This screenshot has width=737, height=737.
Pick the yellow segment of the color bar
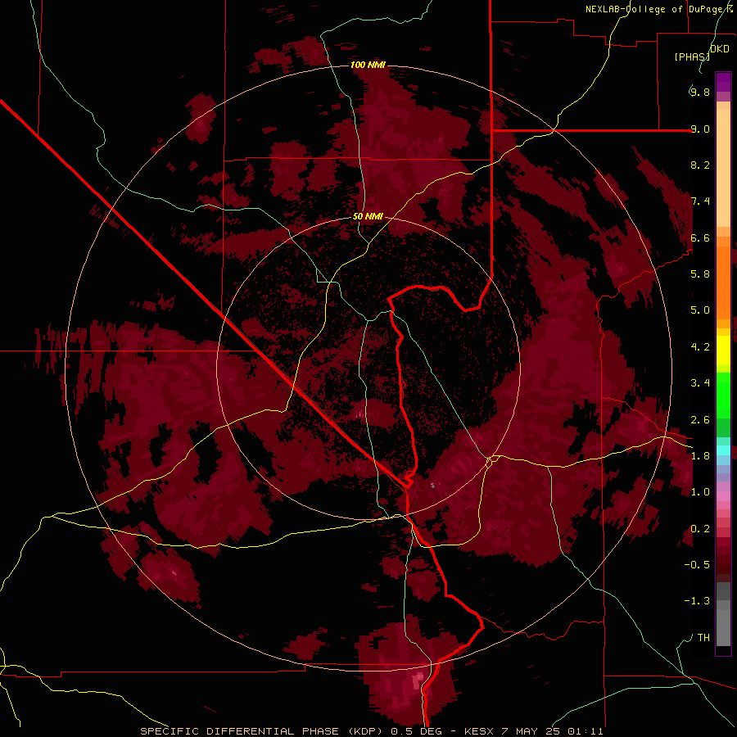[x=723, y=350]
